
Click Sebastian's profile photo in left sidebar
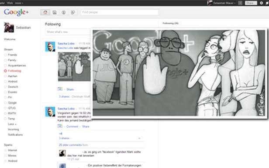(9, 27)
